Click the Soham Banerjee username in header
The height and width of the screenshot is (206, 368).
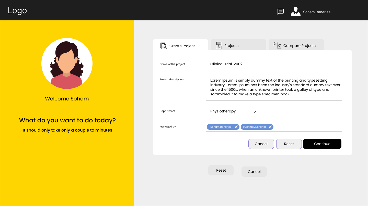click(x=317, y=12)
